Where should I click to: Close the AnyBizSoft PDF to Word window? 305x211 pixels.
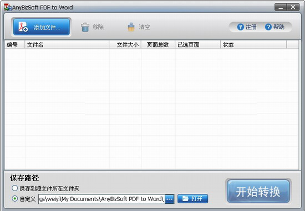pos(293,7)
